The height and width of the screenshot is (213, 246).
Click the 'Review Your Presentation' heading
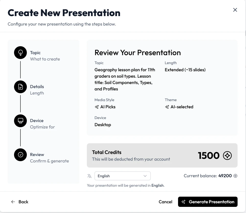[x=138, y=53]
